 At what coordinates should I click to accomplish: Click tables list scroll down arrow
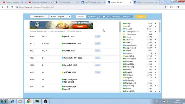(120, 91)
